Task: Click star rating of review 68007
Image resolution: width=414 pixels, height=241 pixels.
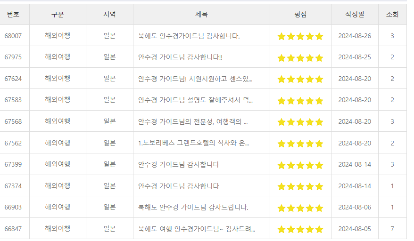Action: pos(300,36)
